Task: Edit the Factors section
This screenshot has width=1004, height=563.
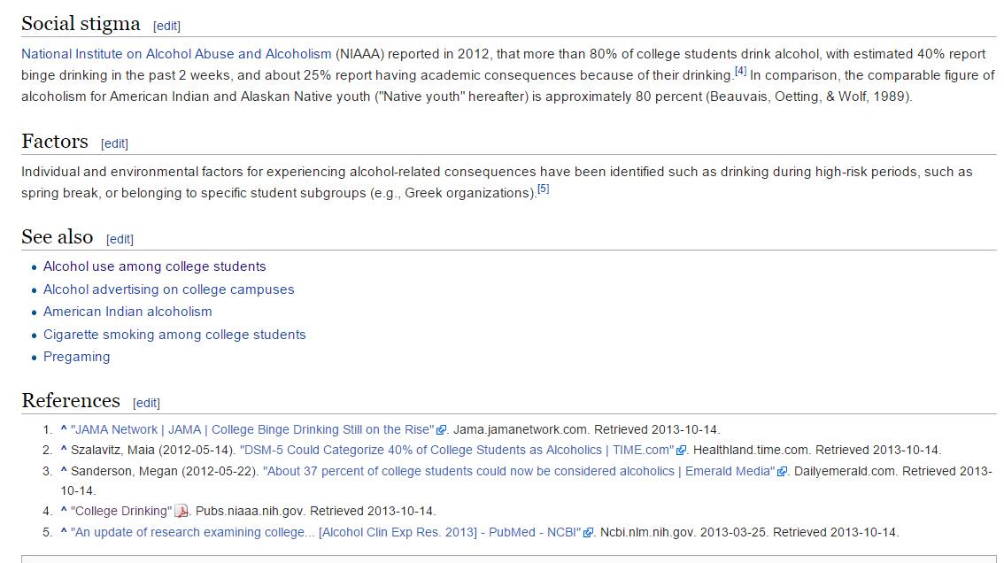Action: tap(114, 143)
